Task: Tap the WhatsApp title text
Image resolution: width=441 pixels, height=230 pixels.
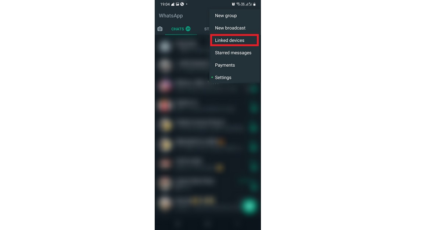Action: (171, 16)
